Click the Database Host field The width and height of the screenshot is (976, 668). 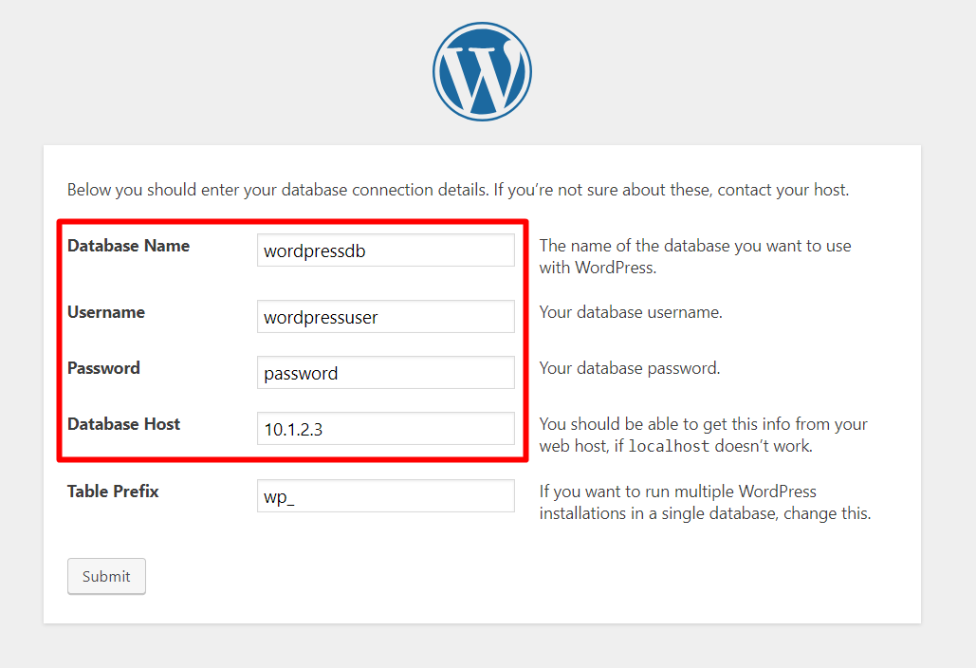[x=385, y=429]
